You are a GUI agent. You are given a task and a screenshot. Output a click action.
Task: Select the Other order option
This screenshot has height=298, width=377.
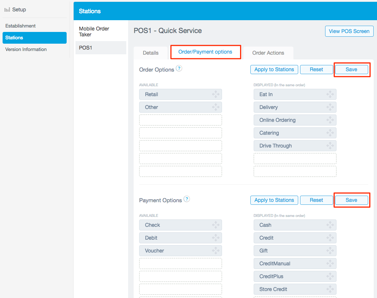(180, 107)
